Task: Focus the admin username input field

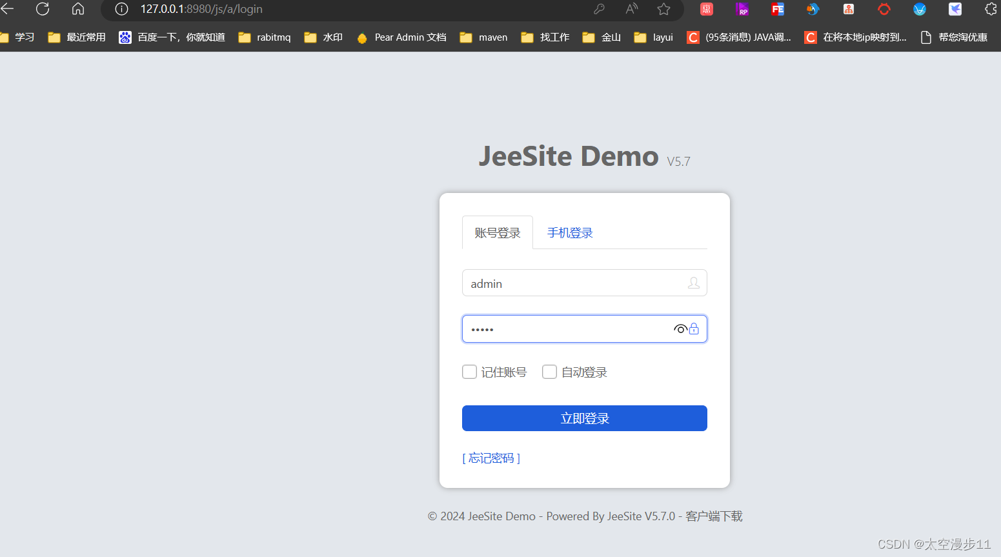Action: (585, 283)
